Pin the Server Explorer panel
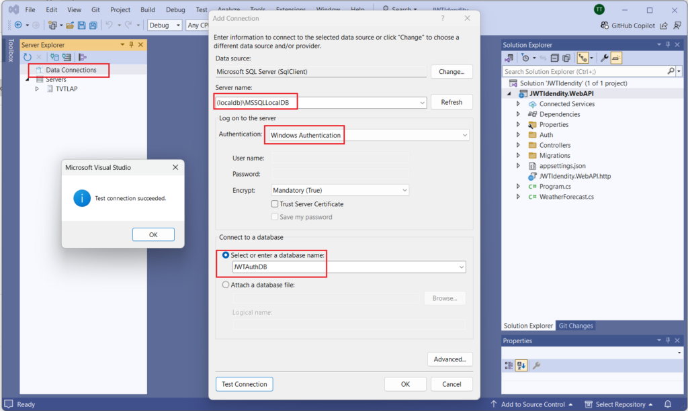Viewport: 688px width, 411px height. click(x=131, y=45)
